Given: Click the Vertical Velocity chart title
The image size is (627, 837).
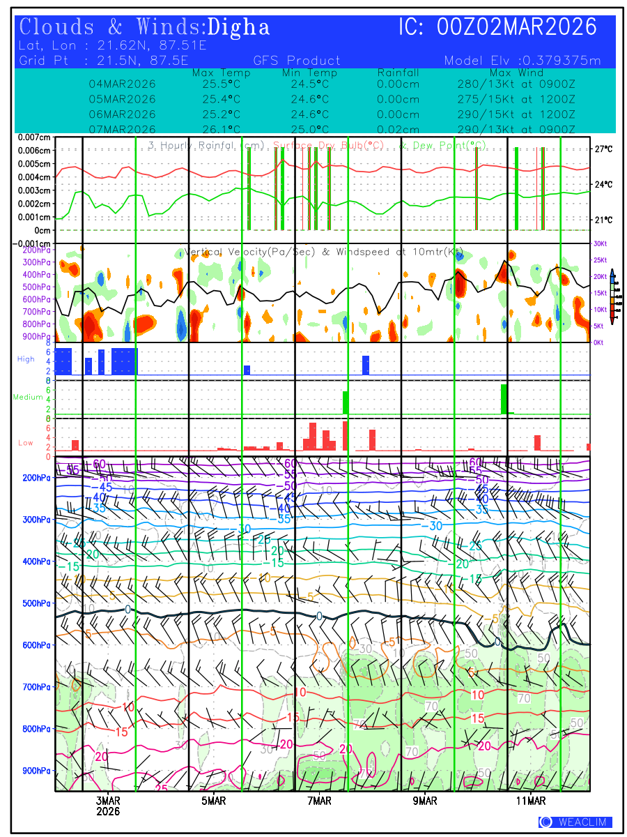Looking at the screenshot, I should pos(324,252).
